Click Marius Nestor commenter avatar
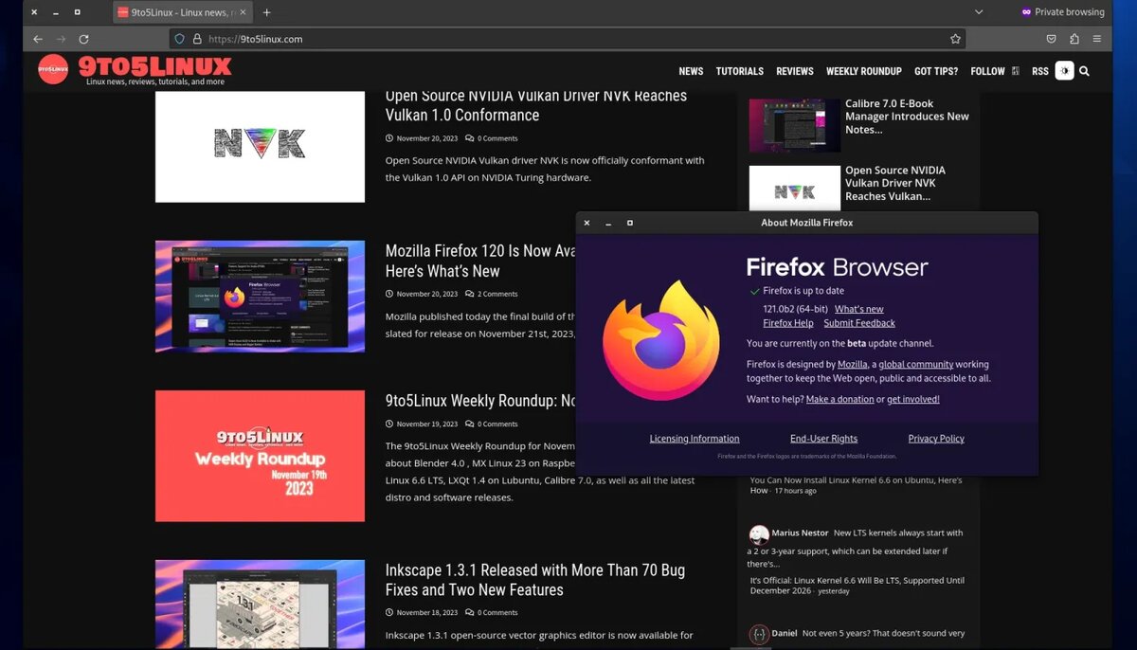1137x650 pixels. [x=759, y=534]
